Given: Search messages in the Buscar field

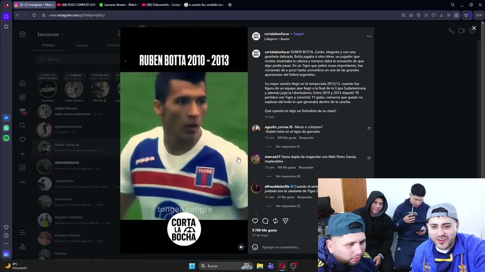Looking at the screenshot, I should coord(78,59).
